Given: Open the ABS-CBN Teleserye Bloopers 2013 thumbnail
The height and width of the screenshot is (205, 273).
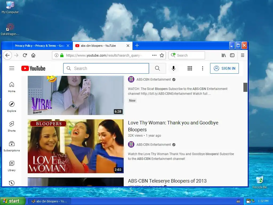Looking at the screenshot, I should pos(75,182).
